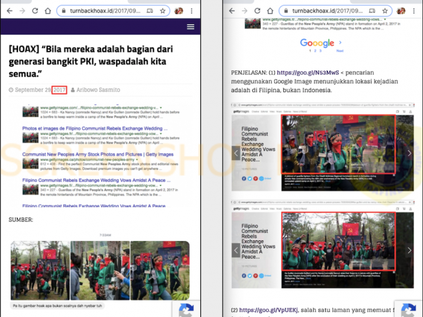
Task: Click the device/cast icon in the left address bar
Action: coord(150,11)
